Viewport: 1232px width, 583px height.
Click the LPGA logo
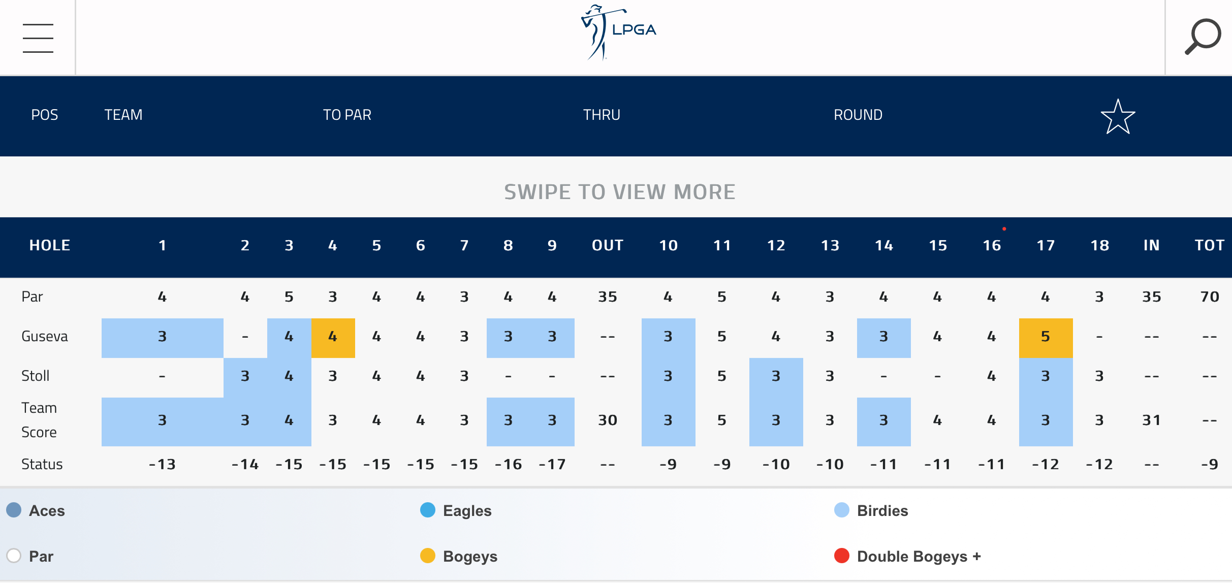[618, 33]
